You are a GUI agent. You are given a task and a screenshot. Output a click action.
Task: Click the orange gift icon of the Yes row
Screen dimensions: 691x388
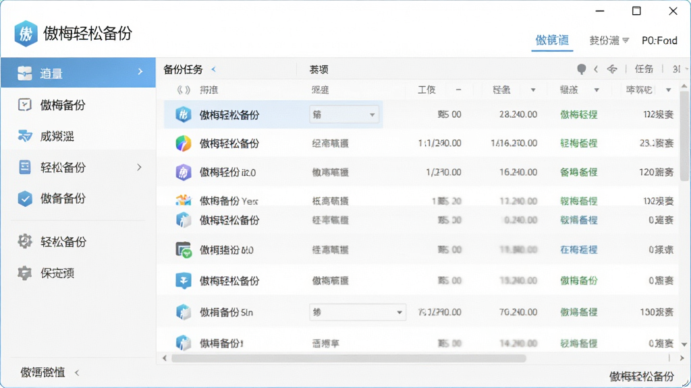pos(184,200)
